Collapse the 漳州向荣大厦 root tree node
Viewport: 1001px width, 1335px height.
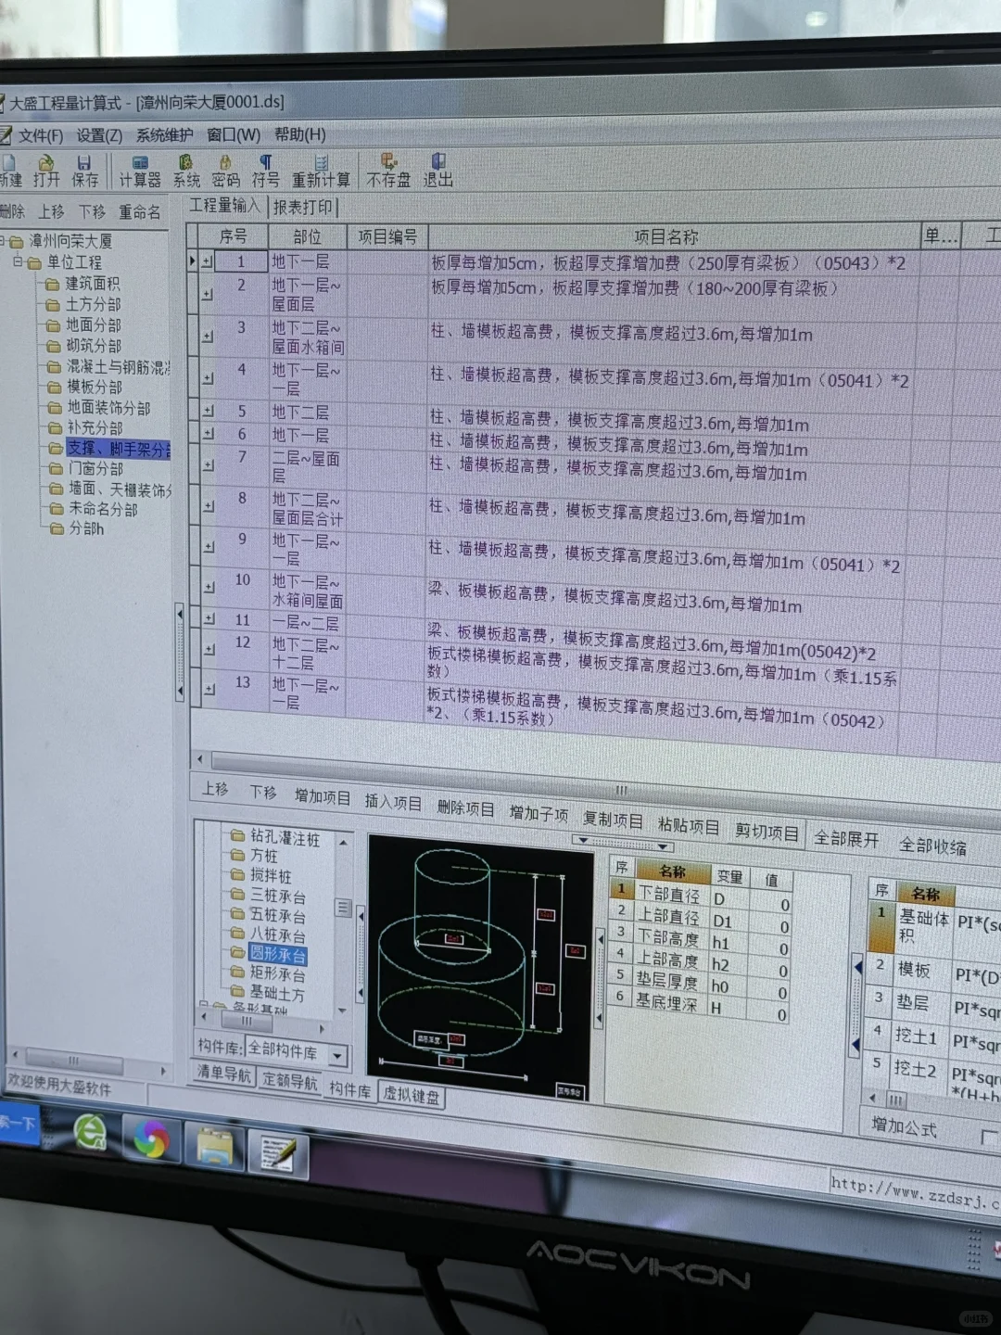[x=4, y=241]
